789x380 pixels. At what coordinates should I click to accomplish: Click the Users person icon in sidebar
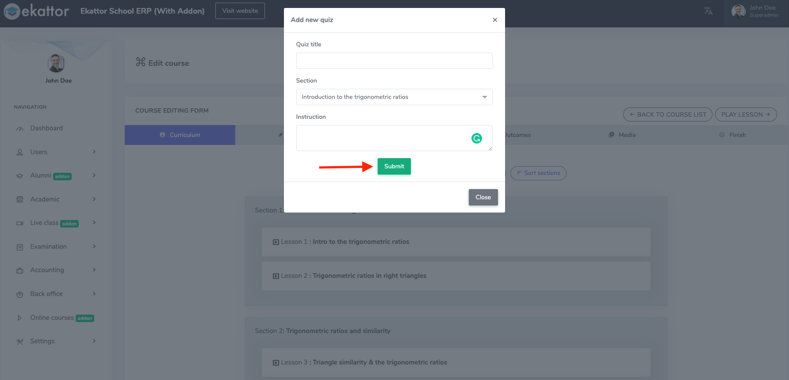(x=20, y=152)
